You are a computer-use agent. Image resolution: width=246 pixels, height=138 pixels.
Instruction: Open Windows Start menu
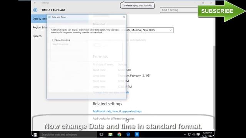(x=35, y=135)
